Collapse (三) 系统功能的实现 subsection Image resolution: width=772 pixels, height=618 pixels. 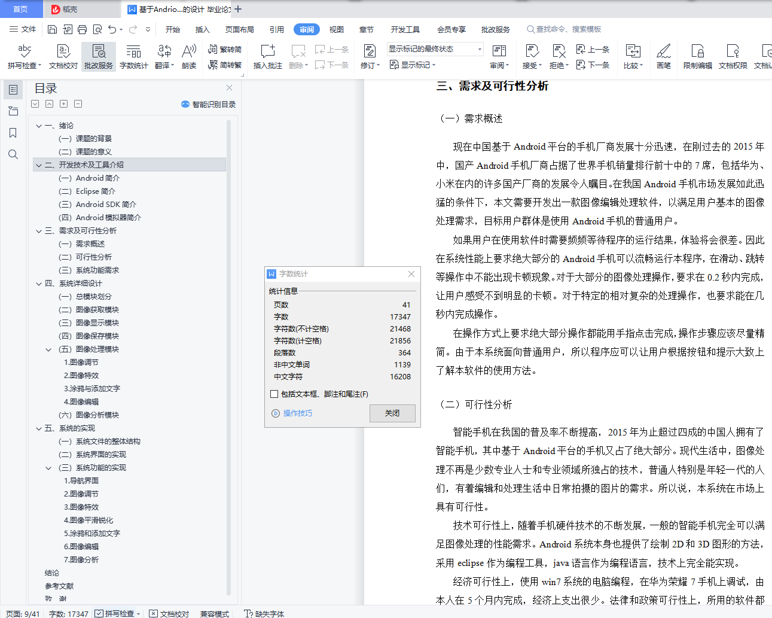48,468
